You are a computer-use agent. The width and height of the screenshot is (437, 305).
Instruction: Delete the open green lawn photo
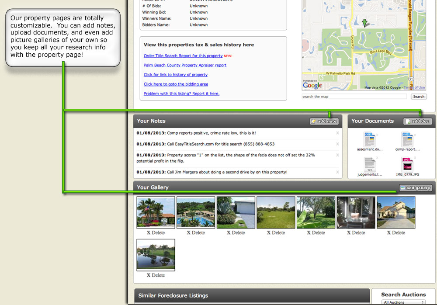tap(276, 232)
